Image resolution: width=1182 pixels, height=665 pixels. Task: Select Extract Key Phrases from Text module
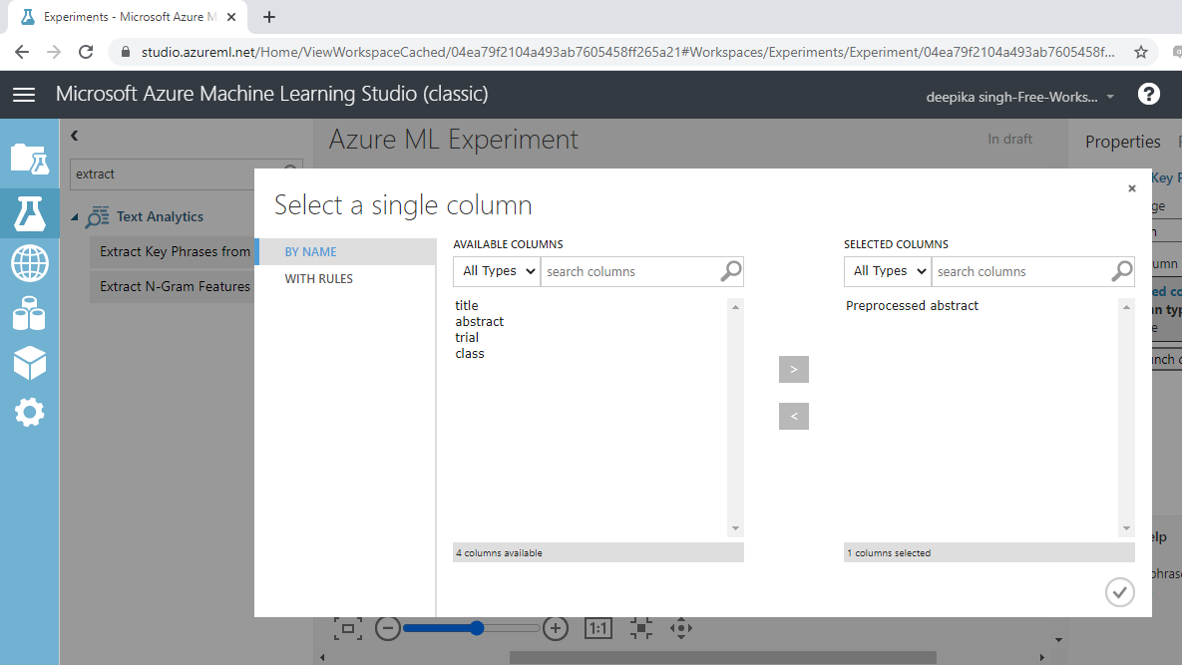click(173, 251)
